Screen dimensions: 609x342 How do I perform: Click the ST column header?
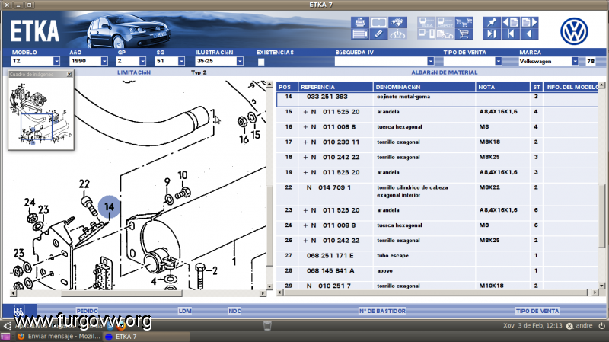[537, 87]
